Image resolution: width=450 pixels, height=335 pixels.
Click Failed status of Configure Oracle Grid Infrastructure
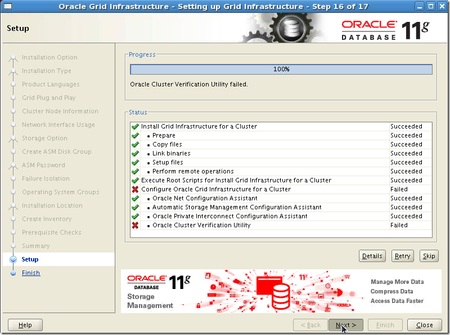[x=399, y=189]
